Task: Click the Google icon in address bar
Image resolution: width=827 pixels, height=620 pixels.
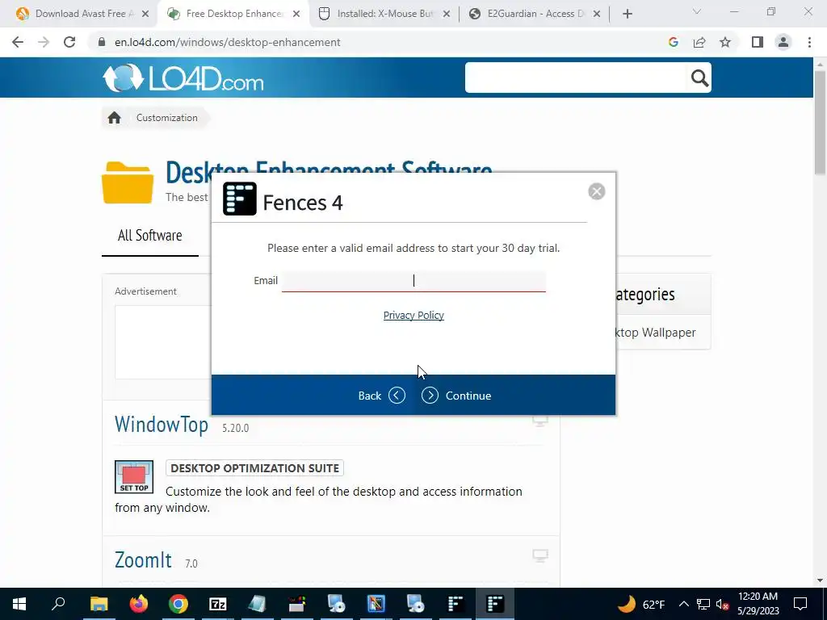Action: tap(673, 42)
